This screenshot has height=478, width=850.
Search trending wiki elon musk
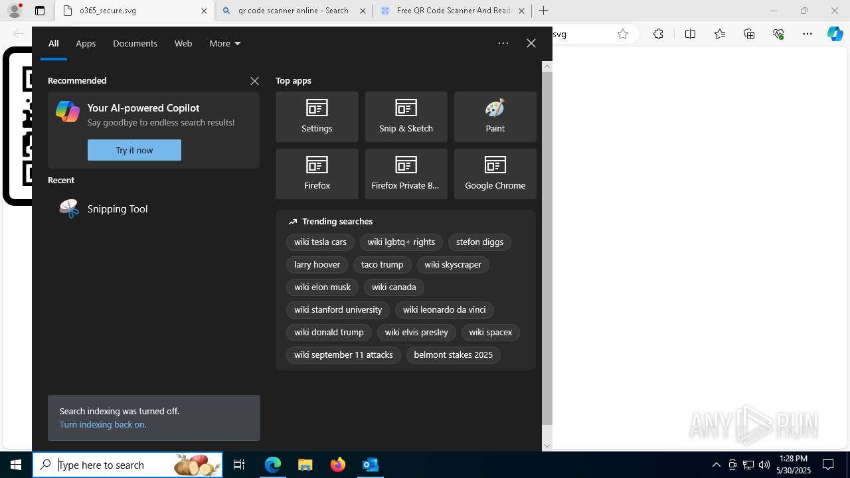coord(322,287)
